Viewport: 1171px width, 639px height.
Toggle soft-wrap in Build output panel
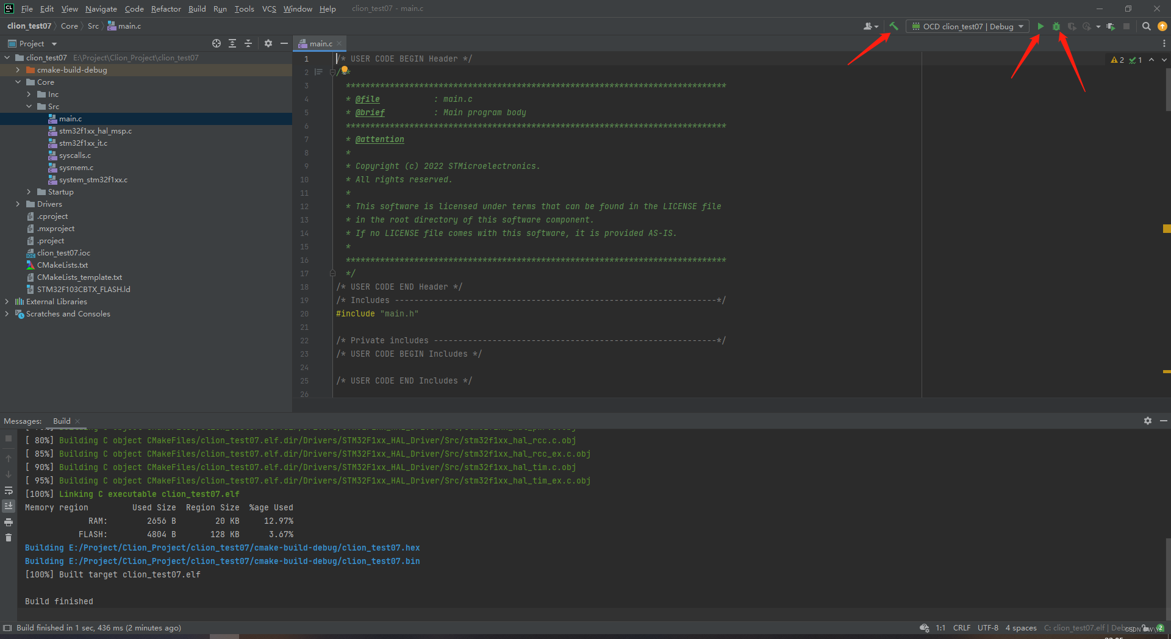[9, 490]
